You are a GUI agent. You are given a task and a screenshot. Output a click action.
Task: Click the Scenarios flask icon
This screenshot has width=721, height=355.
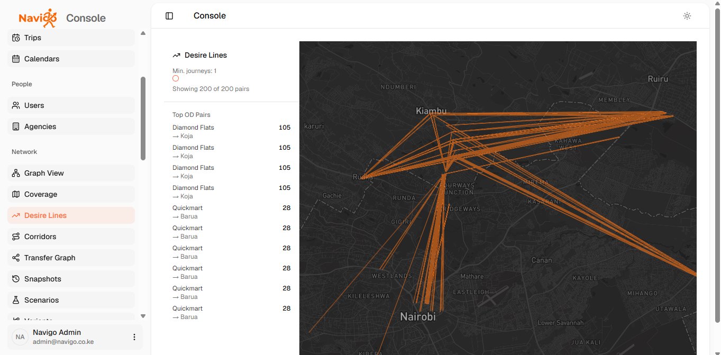coord(16,300)
